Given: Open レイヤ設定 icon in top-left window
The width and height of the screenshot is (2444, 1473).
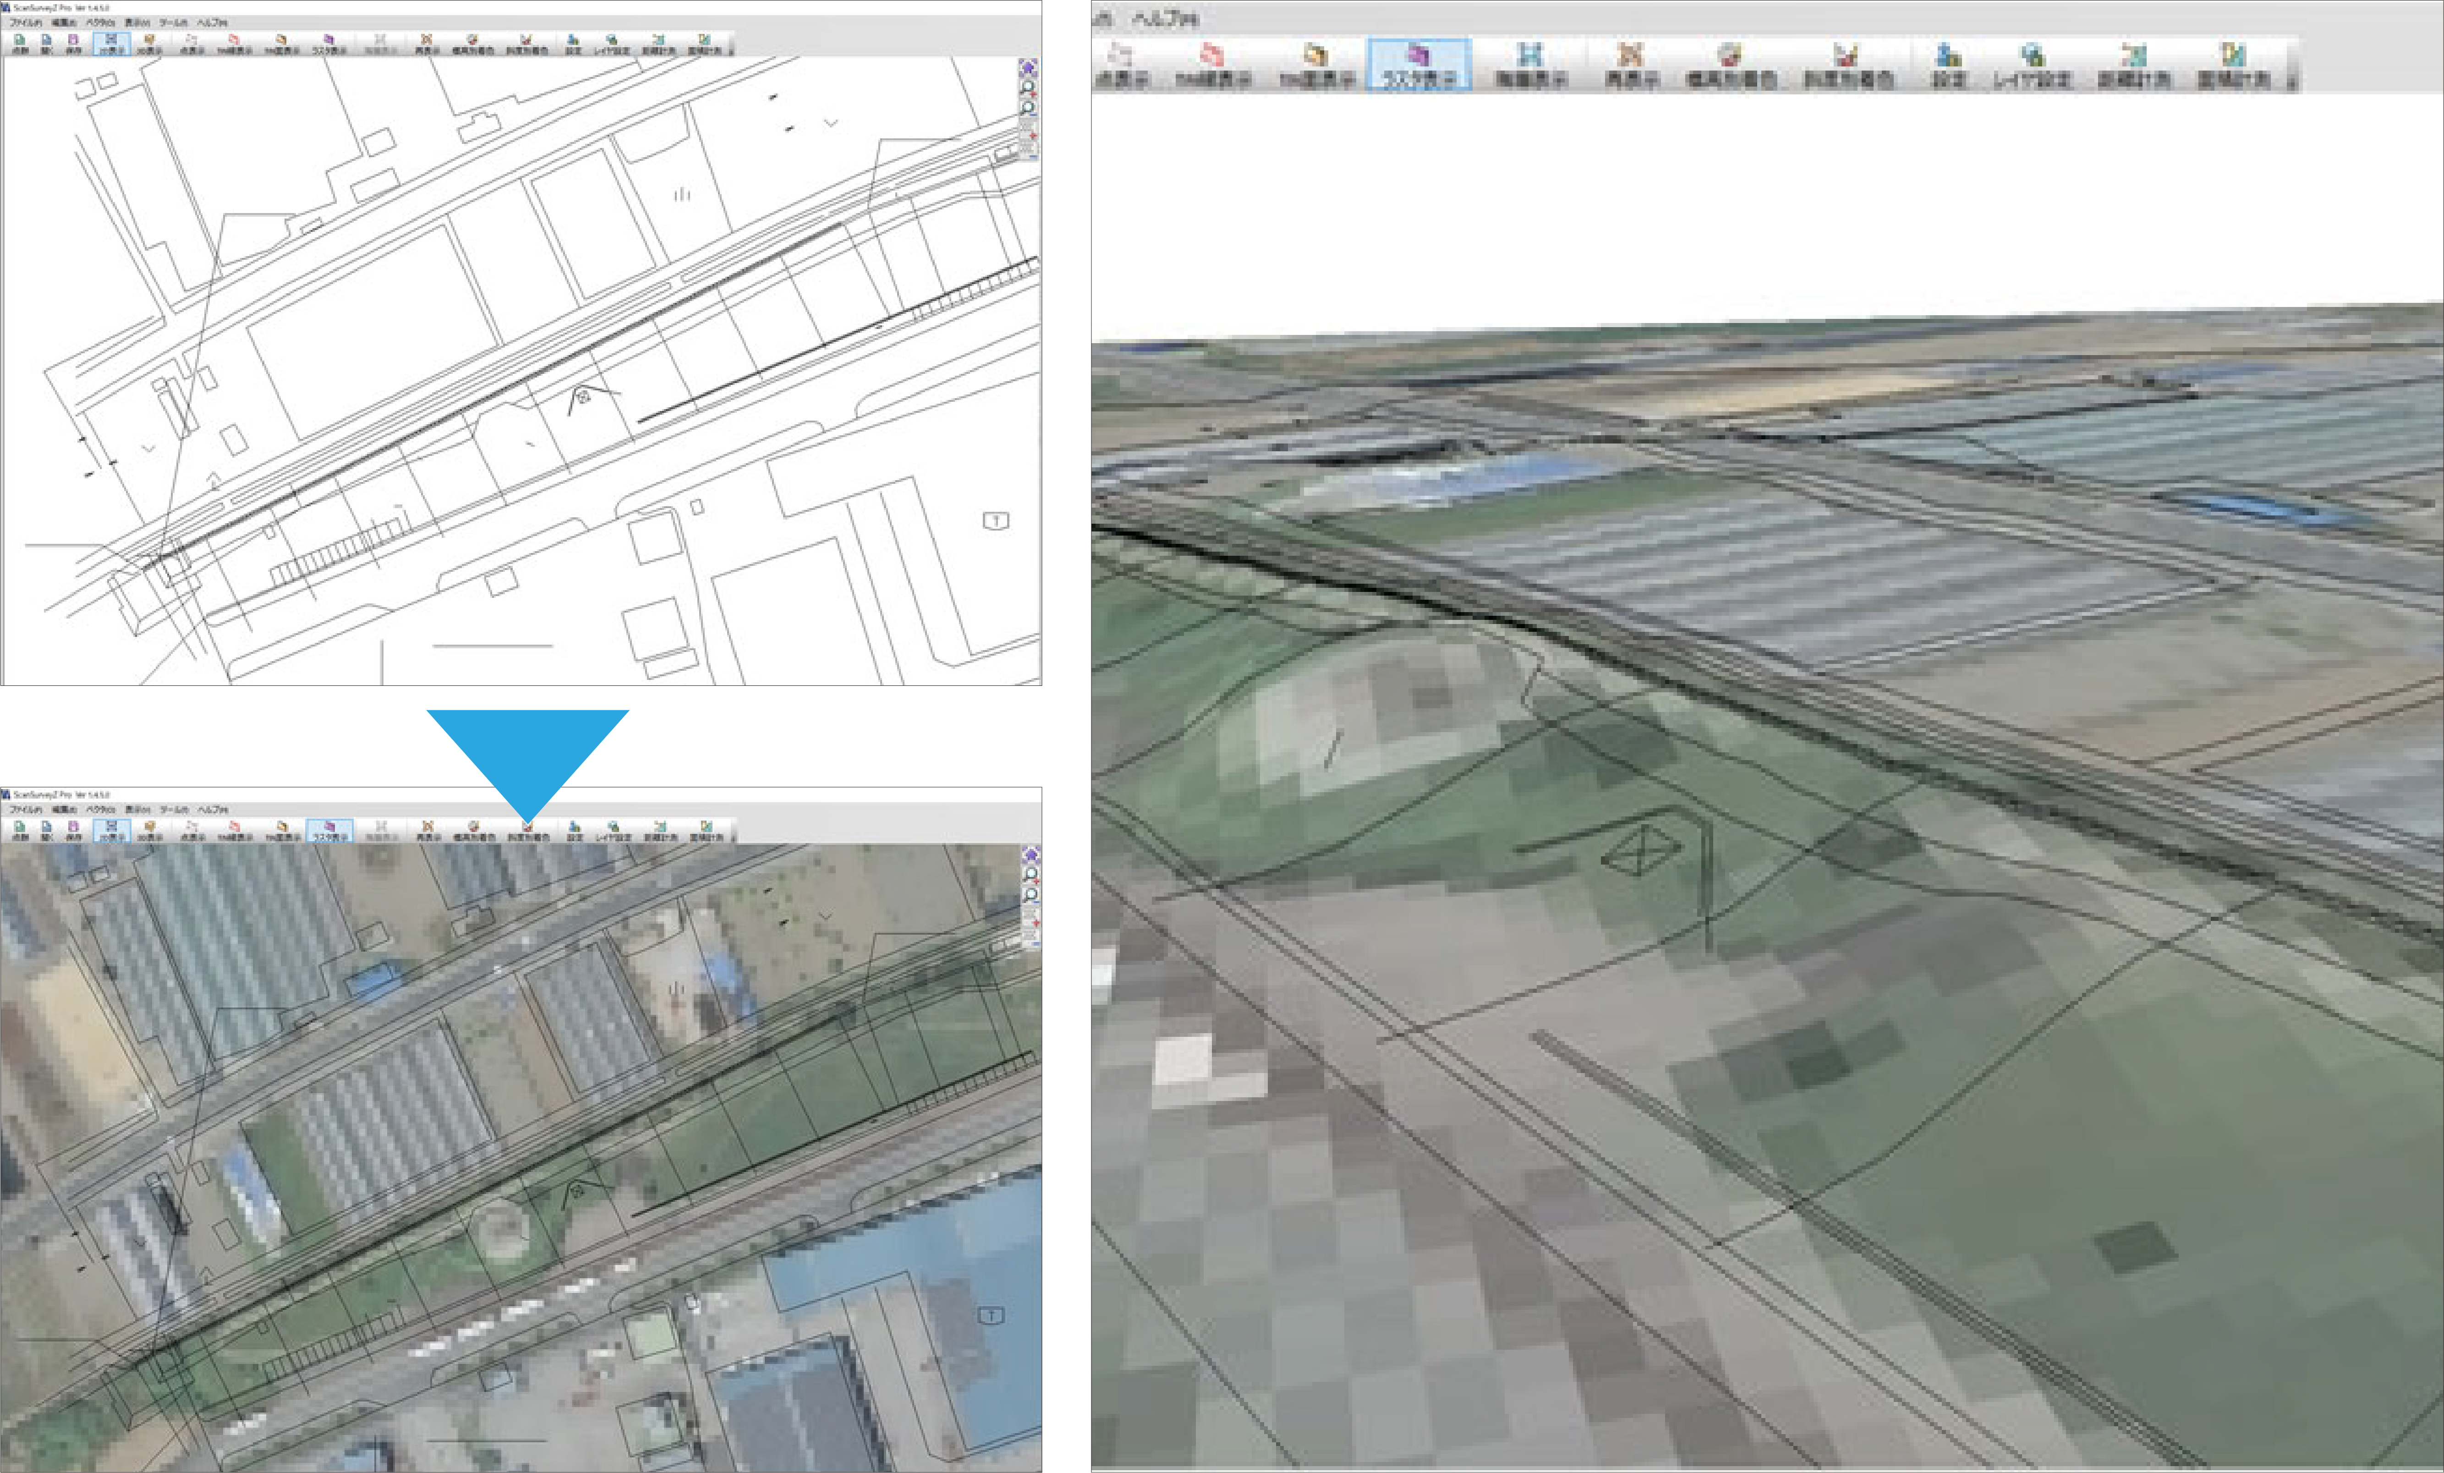Looking at the screenshot, I should (x=612, y=44).
